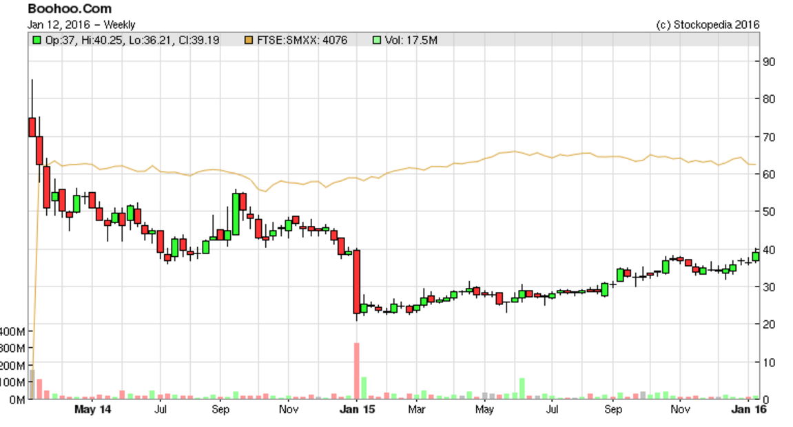Click the large red Jan 15 crash candlestick
The image size is (793, 427).
357,282
